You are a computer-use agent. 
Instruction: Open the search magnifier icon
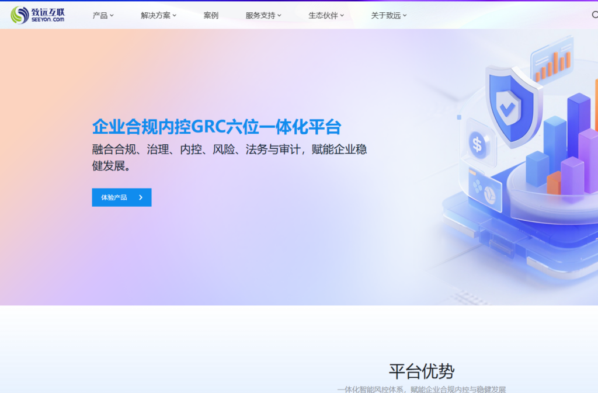point(594,15)
